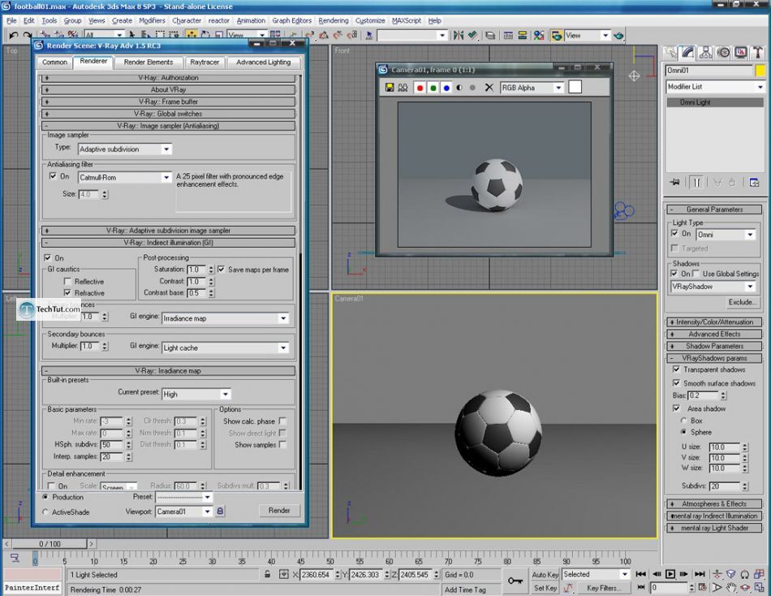Select the Pan View hand tool
Viewport: 771px width, 596px height.
point(731,587)
